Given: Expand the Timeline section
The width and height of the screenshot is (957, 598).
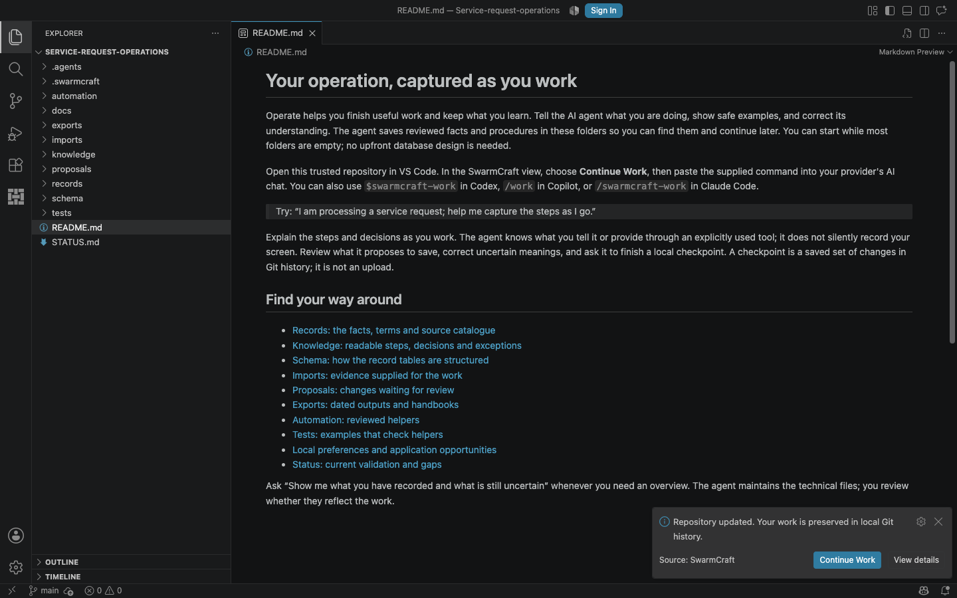Looking at the screenshot, I should tap(131, 577).
